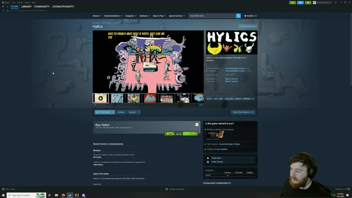Open Windows Start menu
The image size is (352, 198).
click(x=3, y=195)
